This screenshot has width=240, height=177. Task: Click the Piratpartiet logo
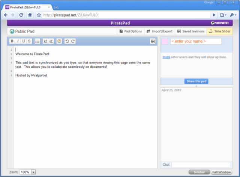pyautogui.click(x=220, y=23)
